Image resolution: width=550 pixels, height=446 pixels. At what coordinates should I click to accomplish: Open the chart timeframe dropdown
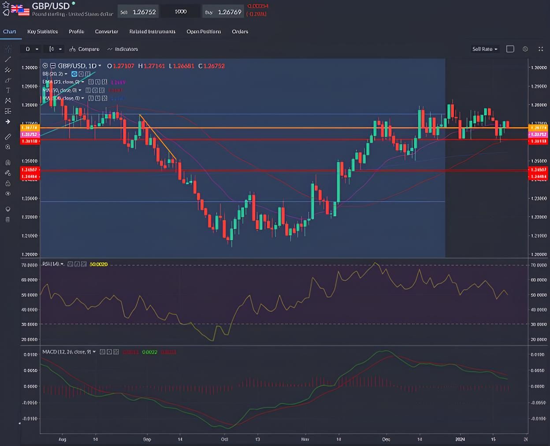pos(31,49)
